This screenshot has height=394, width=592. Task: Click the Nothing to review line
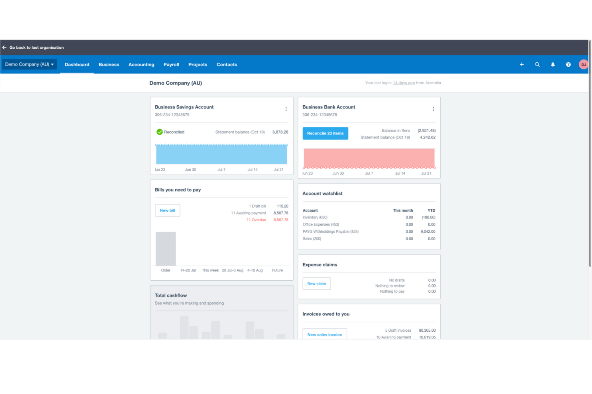point(390,286)
